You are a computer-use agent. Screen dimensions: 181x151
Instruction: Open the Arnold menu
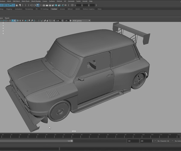coord(85,1)
